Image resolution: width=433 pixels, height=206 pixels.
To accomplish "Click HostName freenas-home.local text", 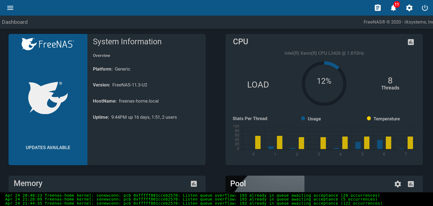I will [126, 101].
